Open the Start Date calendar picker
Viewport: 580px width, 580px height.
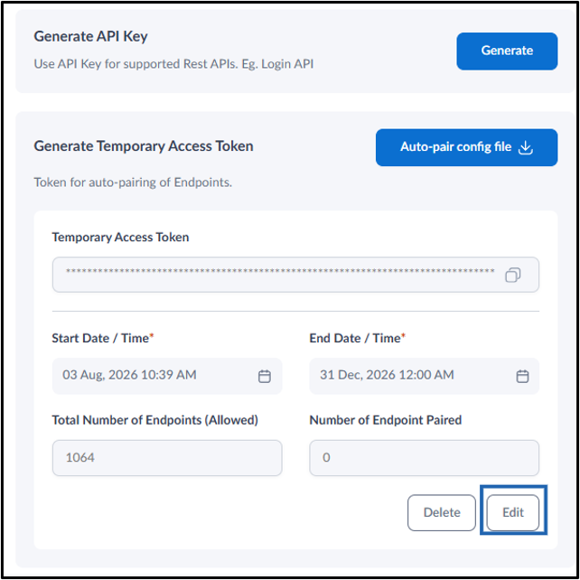(x=264, y=376)
